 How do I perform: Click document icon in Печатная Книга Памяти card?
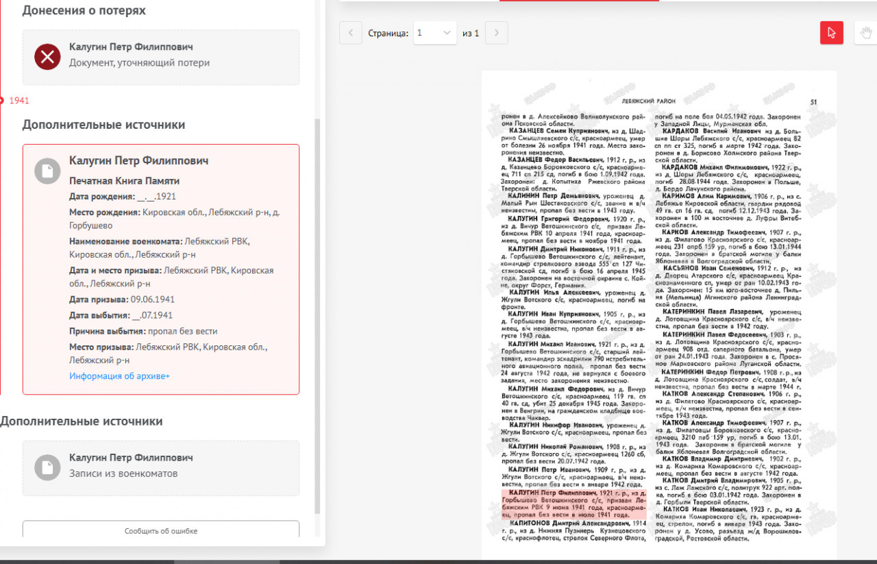click(48, 171)
